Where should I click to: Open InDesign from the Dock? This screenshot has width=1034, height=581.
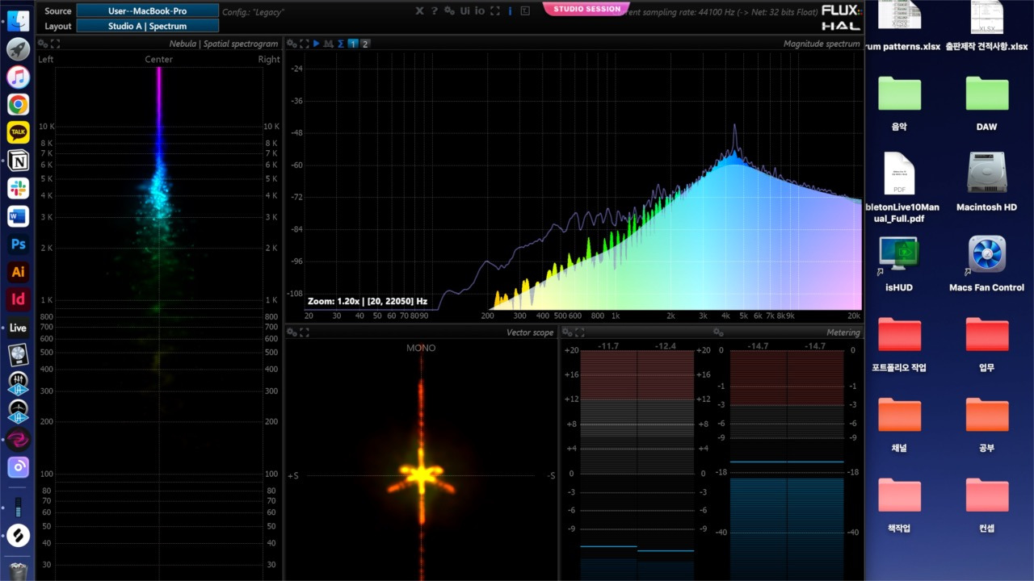(18, 299)
